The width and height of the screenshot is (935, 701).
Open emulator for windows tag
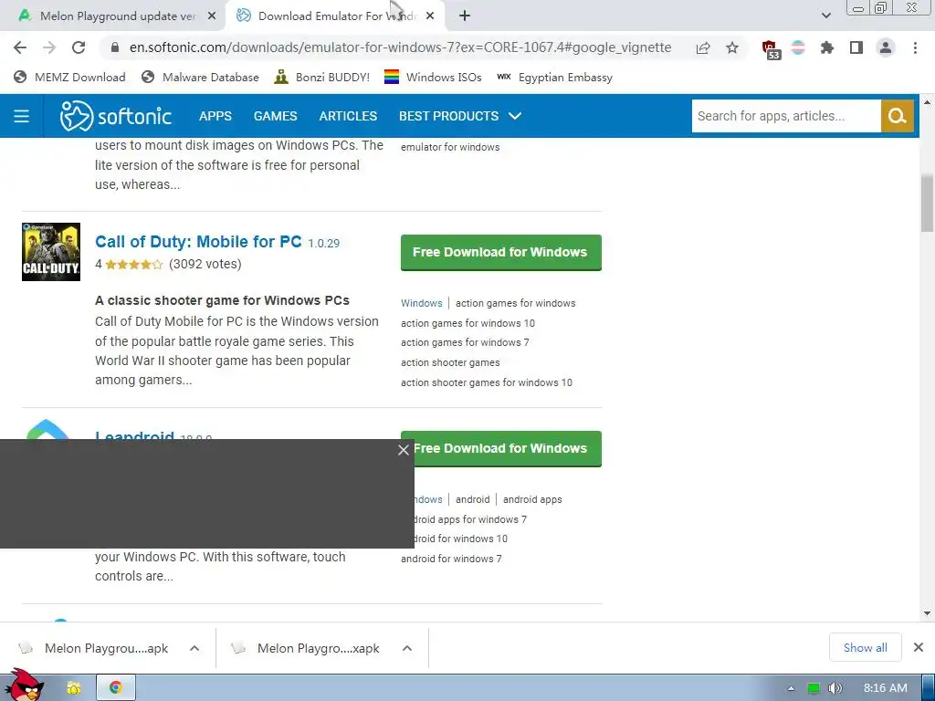(450, 147)
